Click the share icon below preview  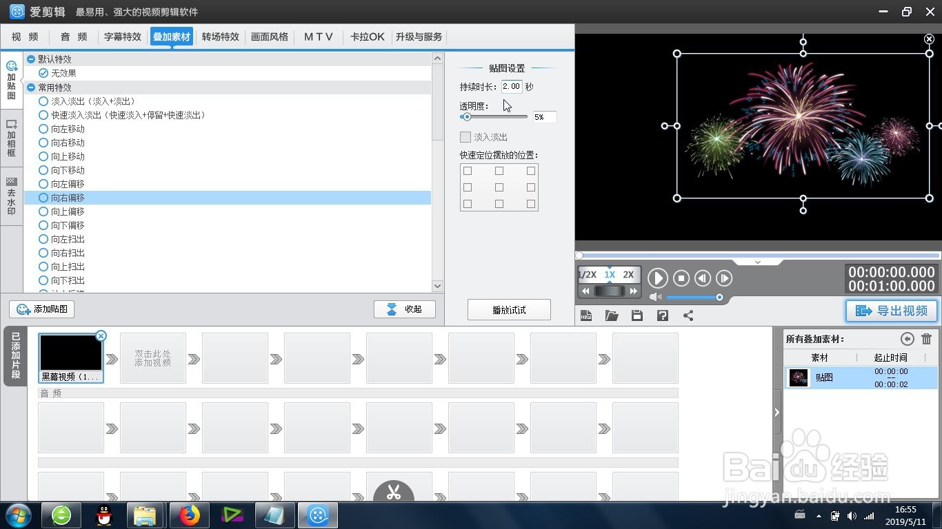point(688,315)
